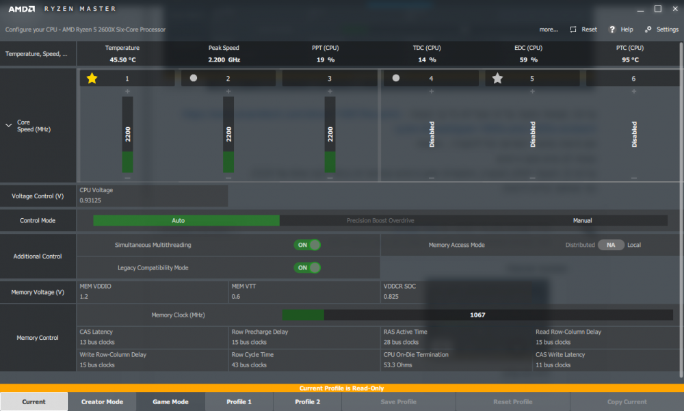The height and width of the screenshot is (411, 684).
Task: Toggle Simultaneous Multithreading switch
Action: pyautogui.click(x=307, y=245)
